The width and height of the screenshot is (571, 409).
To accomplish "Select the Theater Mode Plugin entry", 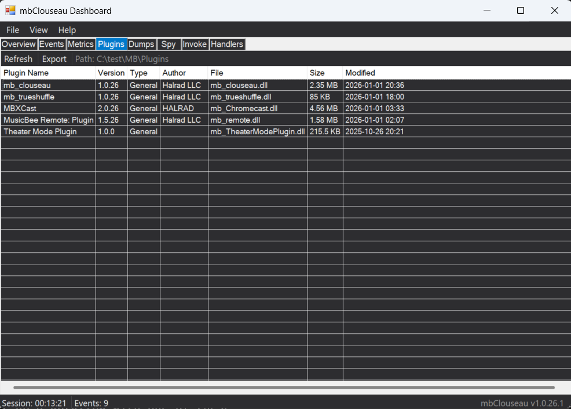I will (46, 131).
